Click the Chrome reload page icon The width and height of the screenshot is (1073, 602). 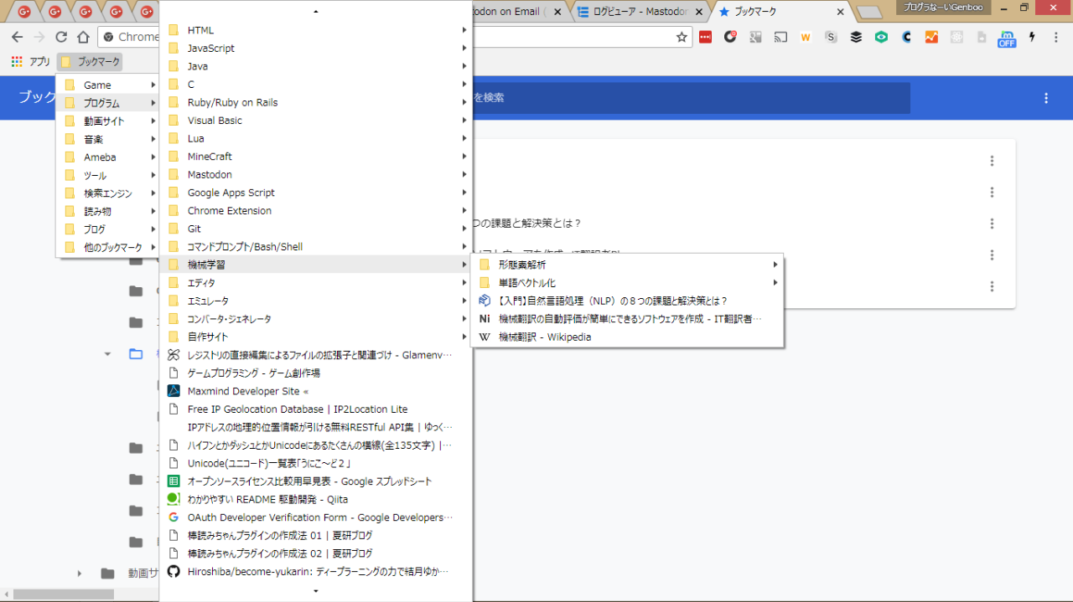click(x=61, y=37)
